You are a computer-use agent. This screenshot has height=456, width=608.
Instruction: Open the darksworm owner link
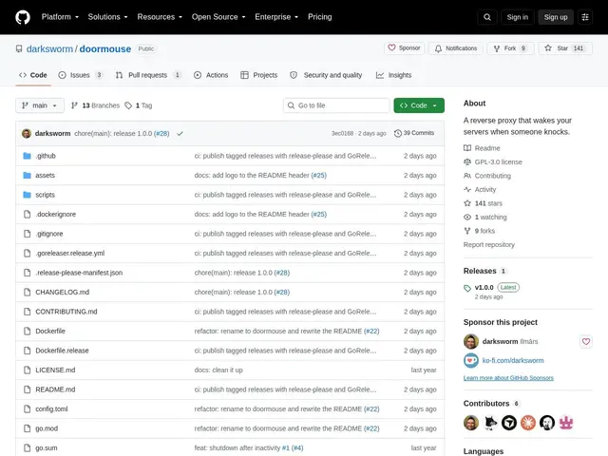tap(49, 48)
